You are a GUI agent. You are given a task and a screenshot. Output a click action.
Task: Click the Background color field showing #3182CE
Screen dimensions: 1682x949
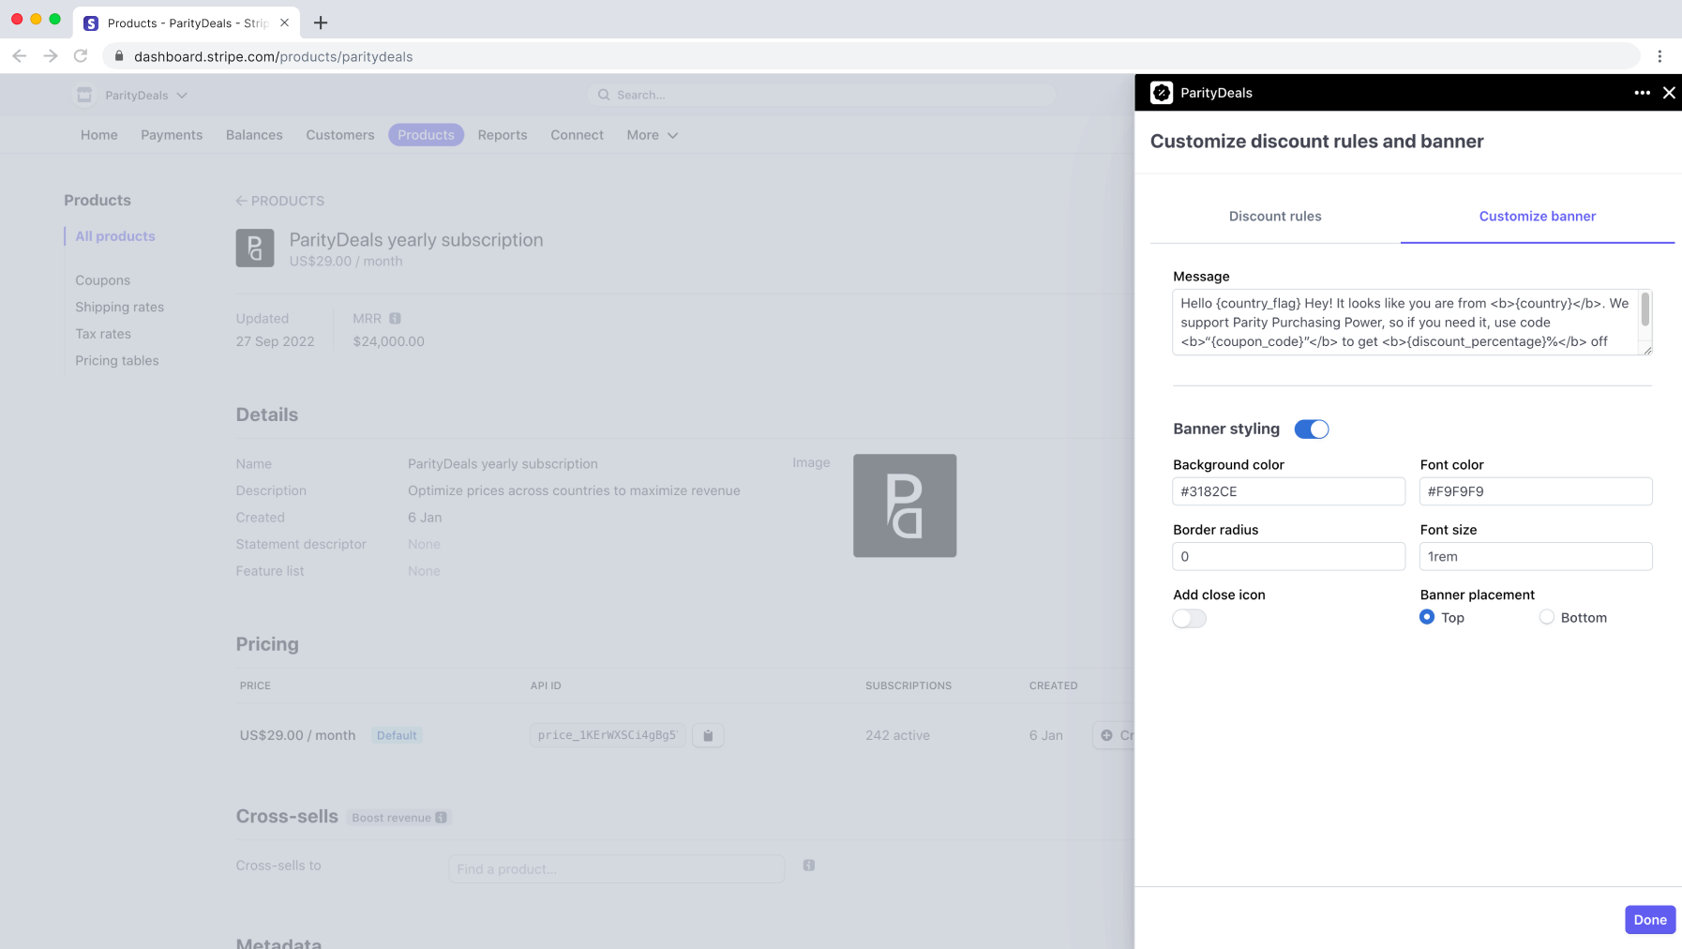point(1288,490)
